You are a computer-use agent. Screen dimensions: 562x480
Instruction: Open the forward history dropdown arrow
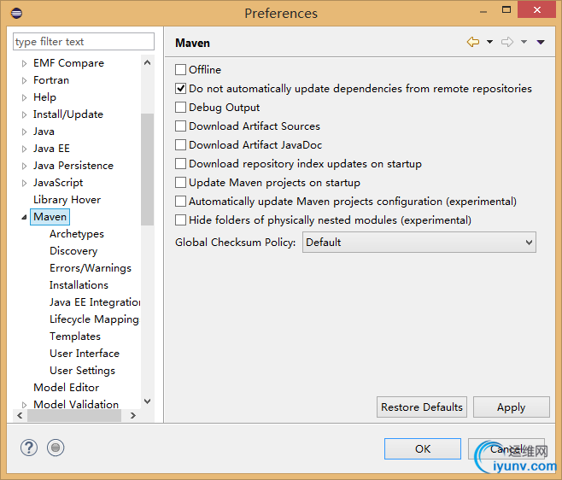coord(524,42)
